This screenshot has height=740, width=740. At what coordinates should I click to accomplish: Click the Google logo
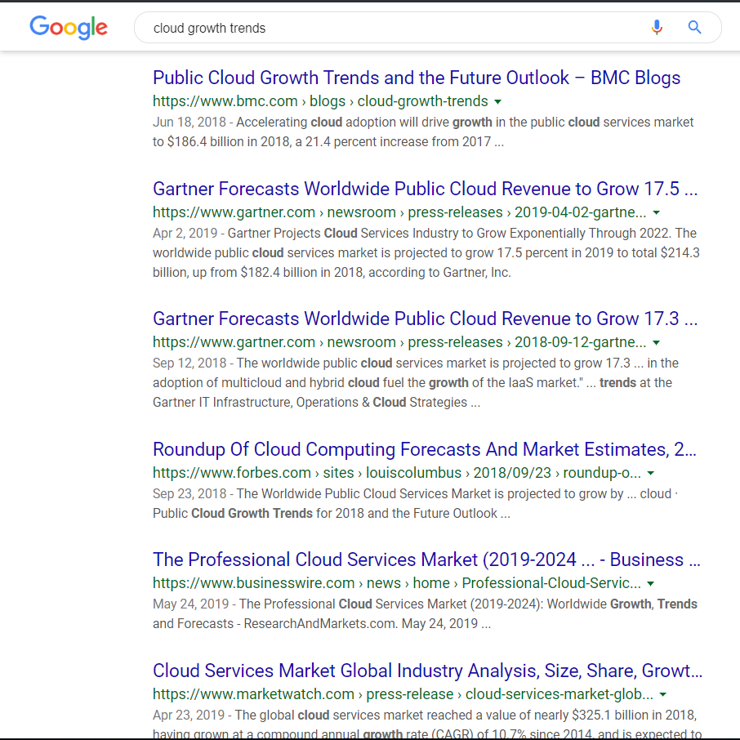[69, 27]
